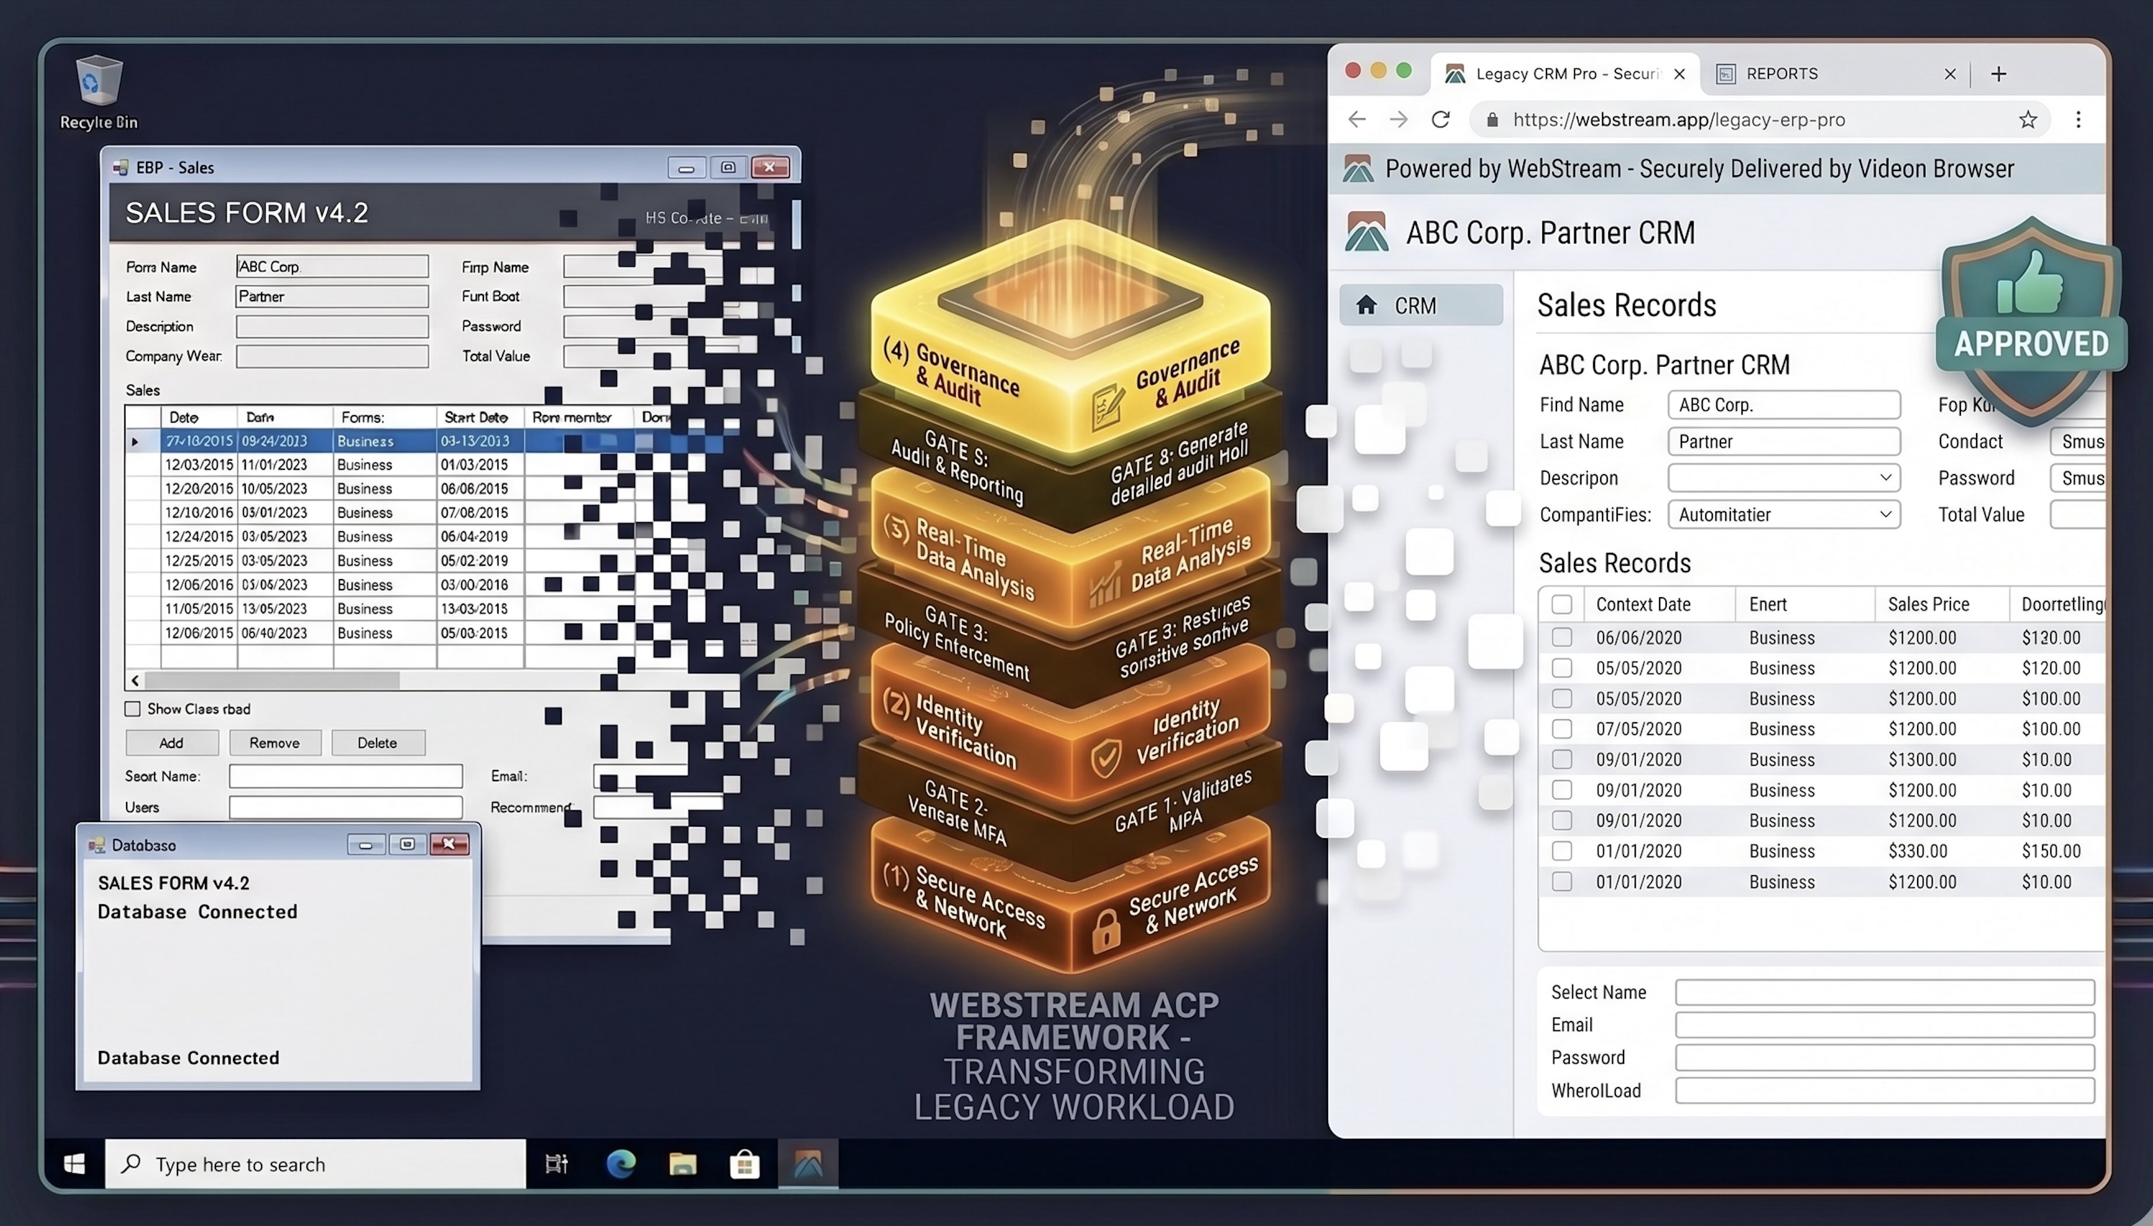
Task: Click the CRM home icon in sidebar
Action: click(x=1365, y=305)
